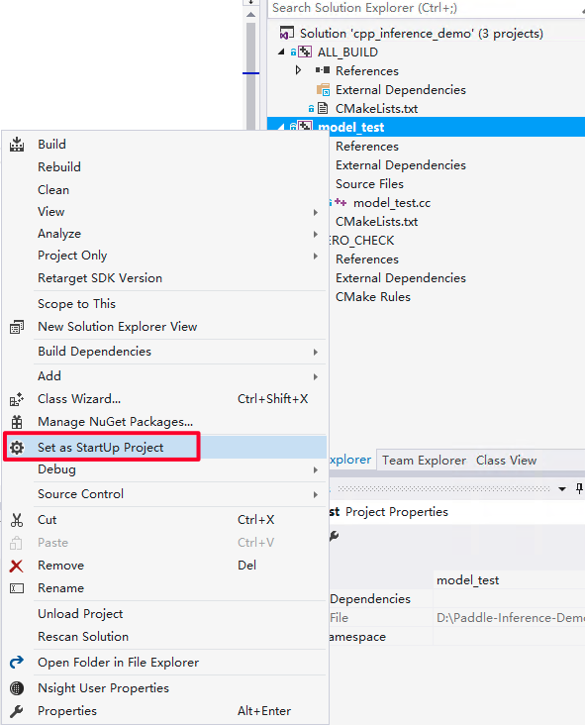Click the Class Wizard icon
This screenshot has width=585, height=725.
pyautogui.click(x=17, y=399)
